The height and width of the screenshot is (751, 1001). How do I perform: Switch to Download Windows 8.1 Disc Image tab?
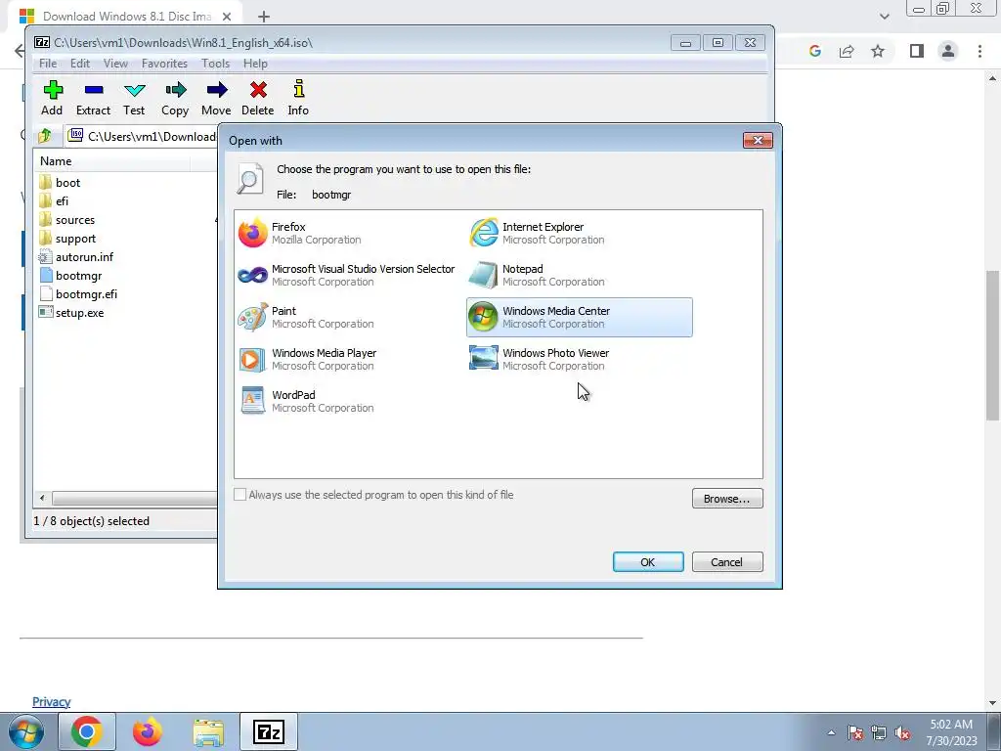point(124,16)
